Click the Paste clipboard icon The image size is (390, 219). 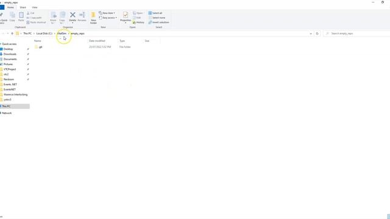(21, 15)
